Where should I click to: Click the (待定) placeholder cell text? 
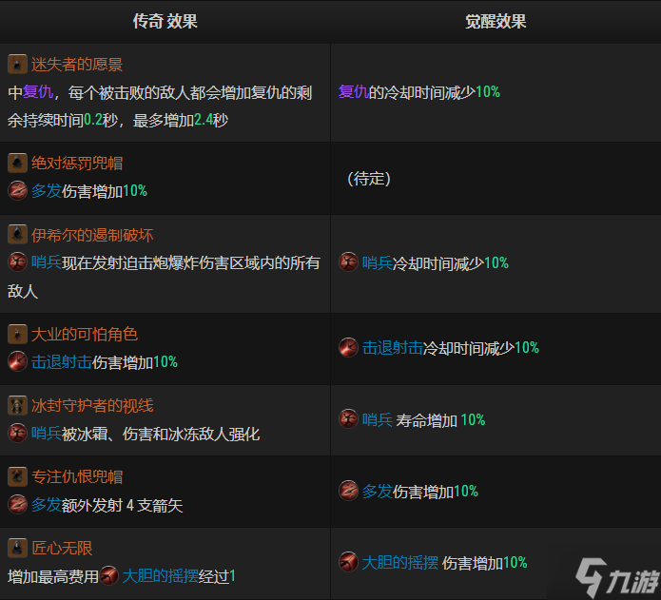coord(369,179)
